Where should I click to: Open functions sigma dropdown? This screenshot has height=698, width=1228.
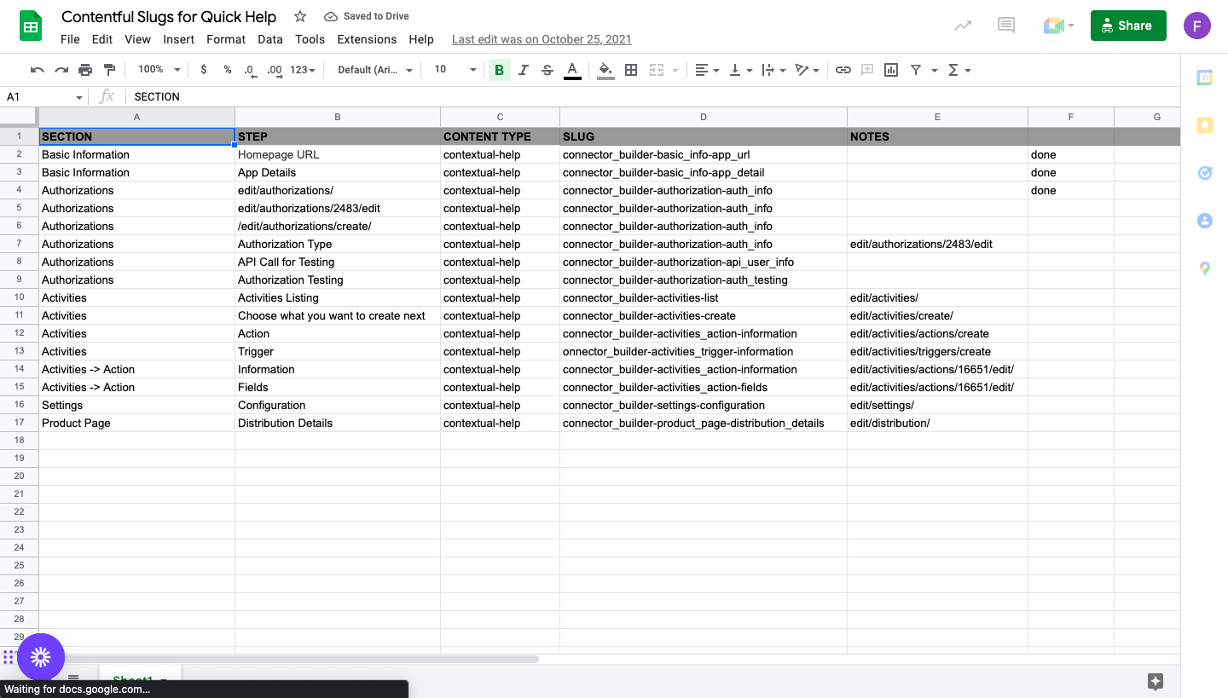tap(959, 70)
